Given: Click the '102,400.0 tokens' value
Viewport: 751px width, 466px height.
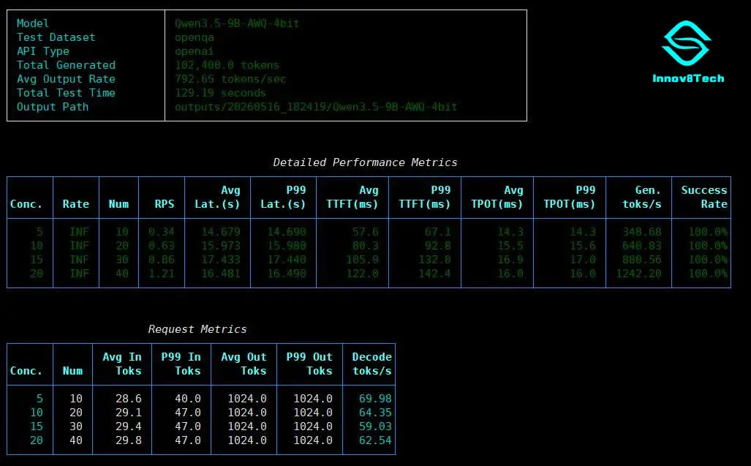Looking at the screenshot, I should pos(227,65).
